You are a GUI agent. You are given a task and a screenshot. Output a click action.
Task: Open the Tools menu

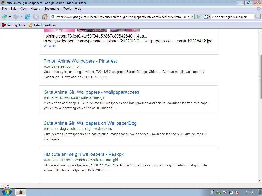pyautogui.click(x=67, y=9)
